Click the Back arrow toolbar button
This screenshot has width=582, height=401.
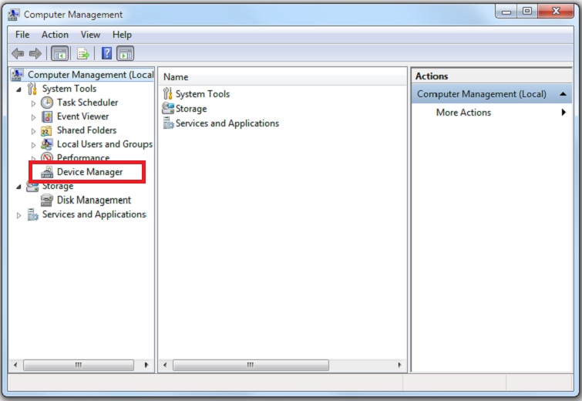[x=17, y=53]
